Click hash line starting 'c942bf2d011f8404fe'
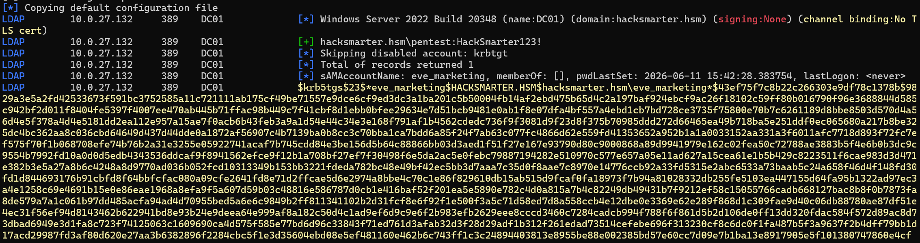 click(460, 110)
